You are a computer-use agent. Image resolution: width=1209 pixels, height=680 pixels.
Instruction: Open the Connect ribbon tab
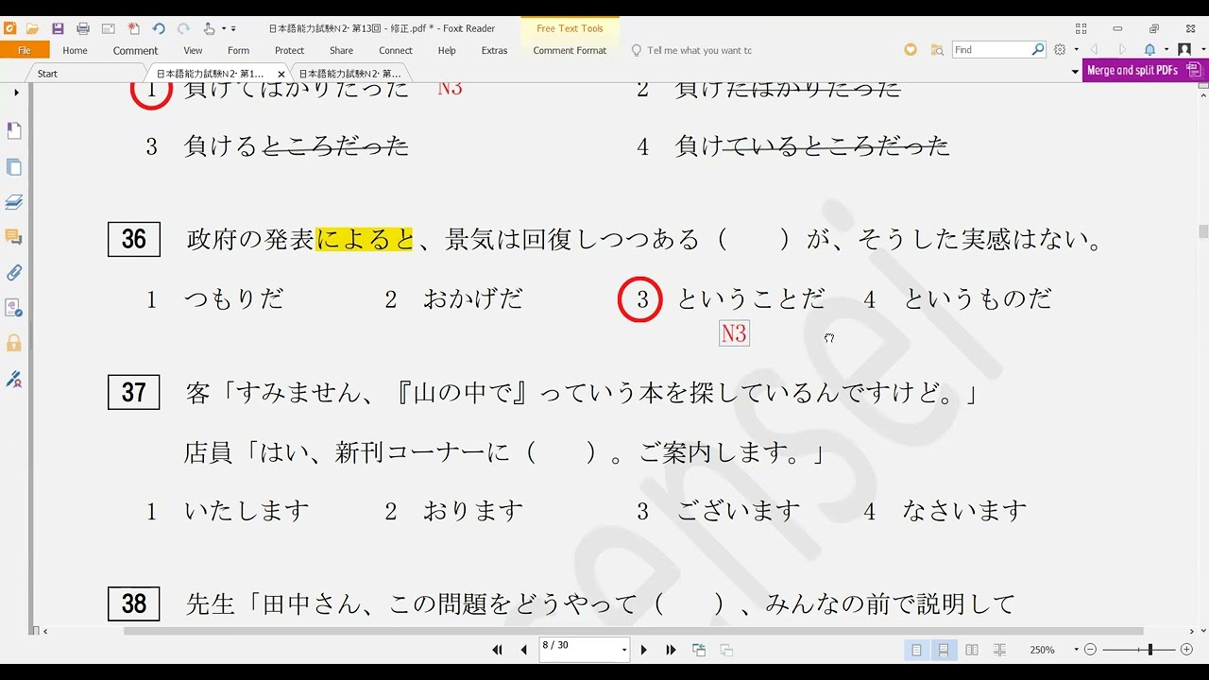[x=396, y=51]
